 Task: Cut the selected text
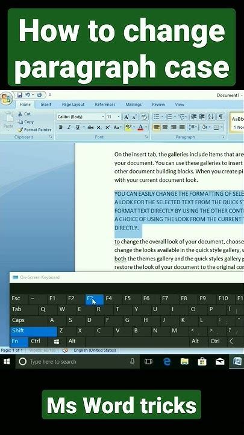point(24,114)
